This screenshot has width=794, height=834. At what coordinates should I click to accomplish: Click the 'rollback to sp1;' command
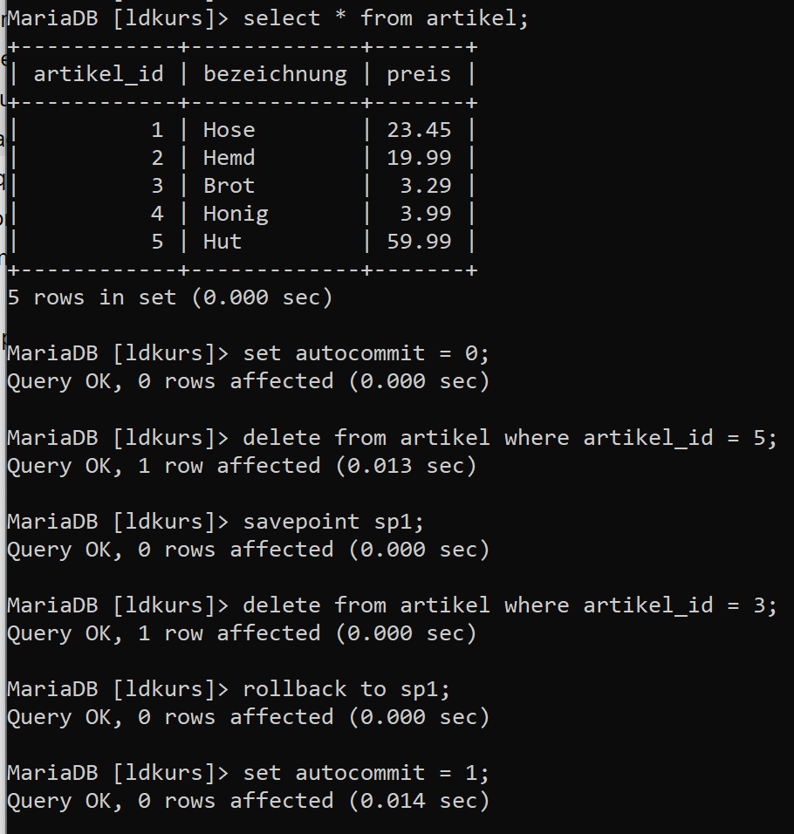point(346,689)
